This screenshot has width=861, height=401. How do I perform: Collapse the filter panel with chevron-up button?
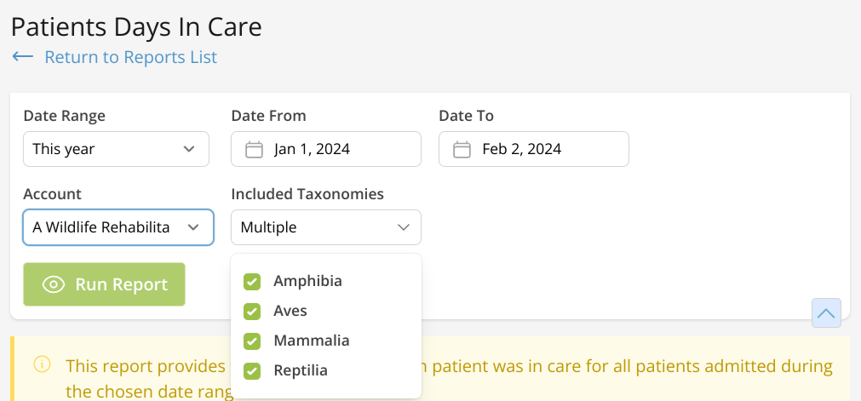coord(826,312)
